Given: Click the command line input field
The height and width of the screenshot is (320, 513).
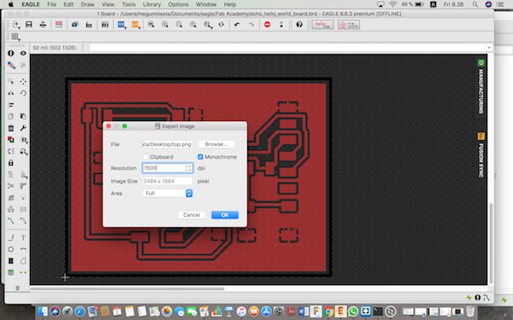Looking at the screenshot, I should coord(288,48).
